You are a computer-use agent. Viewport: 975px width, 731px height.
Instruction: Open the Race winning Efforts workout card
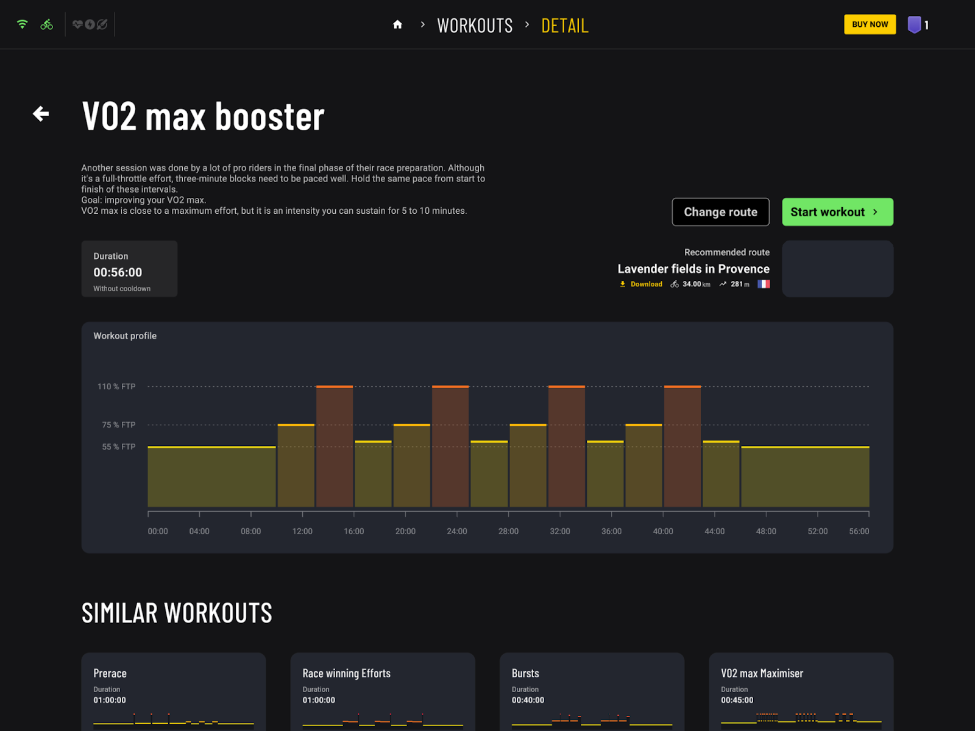coord(383,691)
